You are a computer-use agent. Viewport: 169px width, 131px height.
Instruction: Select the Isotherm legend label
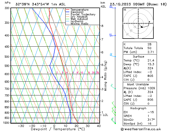click(x=77, y=21)
